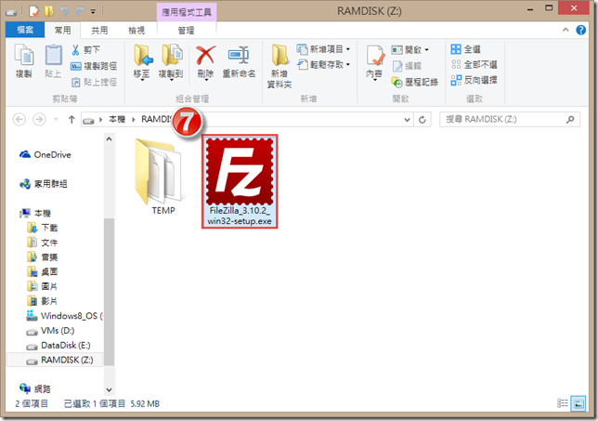The width and height of the screenshot is (598, 421).
Task: Select 本機 (This PC) in navigation pane
Action: click(x=35, y=213)
